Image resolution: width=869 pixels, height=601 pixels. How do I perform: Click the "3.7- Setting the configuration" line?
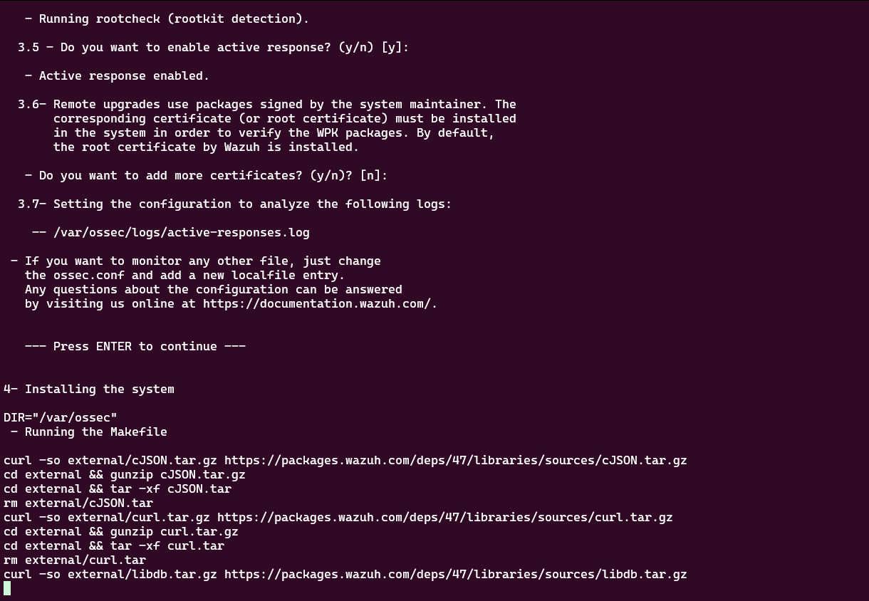click(x=235, y=204)
